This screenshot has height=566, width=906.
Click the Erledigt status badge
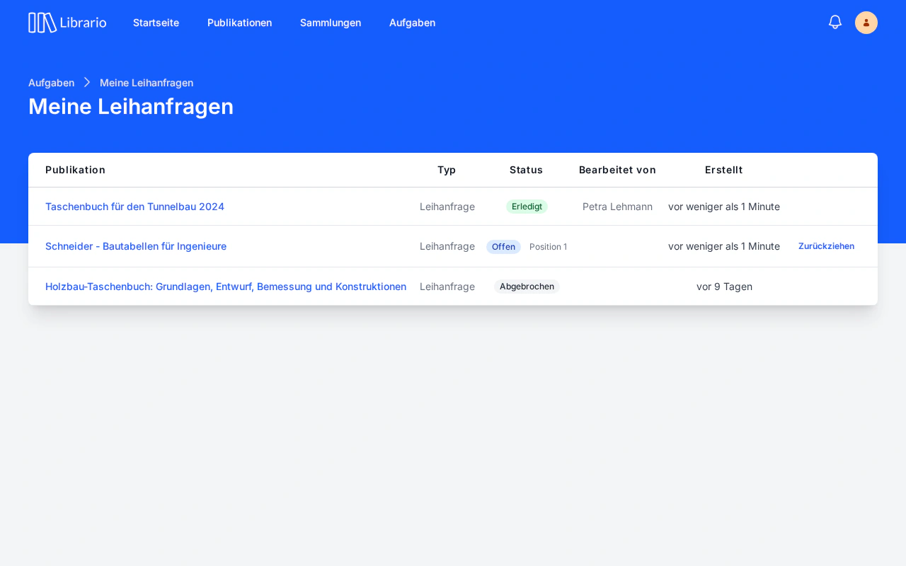[527, 207]
